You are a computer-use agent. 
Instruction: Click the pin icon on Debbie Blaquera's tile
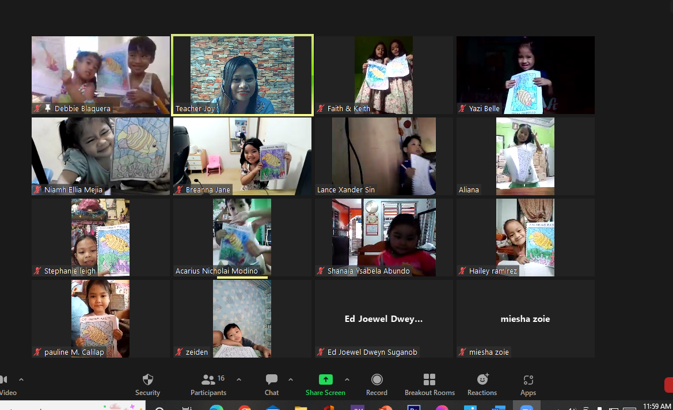48,108
